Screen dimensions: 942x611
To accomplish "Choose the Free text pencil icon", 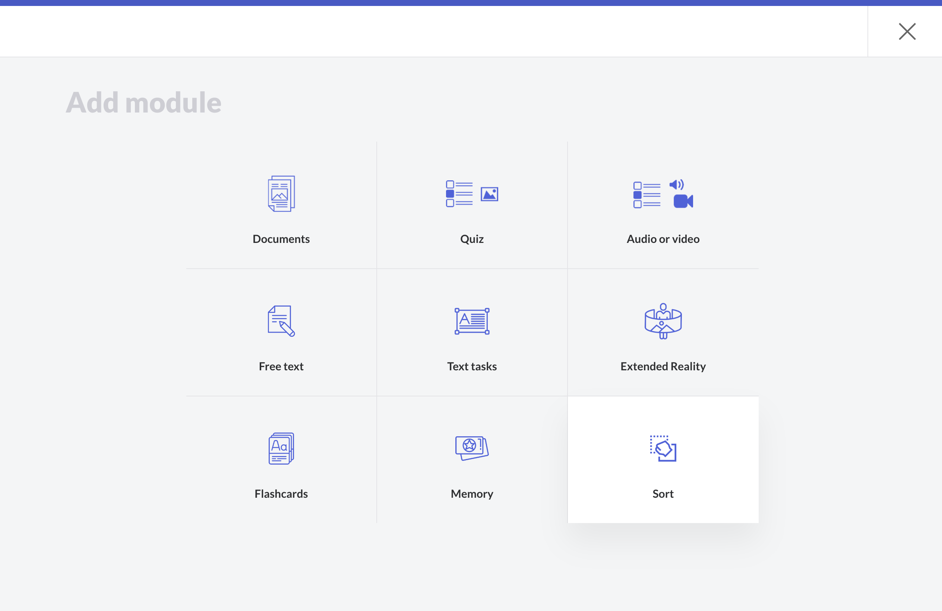I will coord(281,321).
